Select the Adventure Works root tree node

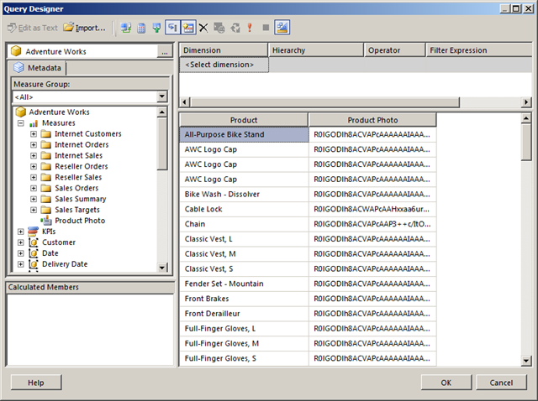(x=59, y=112)
